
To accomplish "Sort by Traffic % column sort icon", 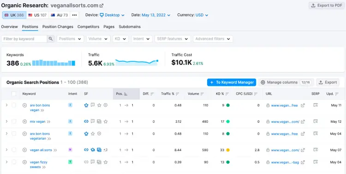I will tap(178, 94).
